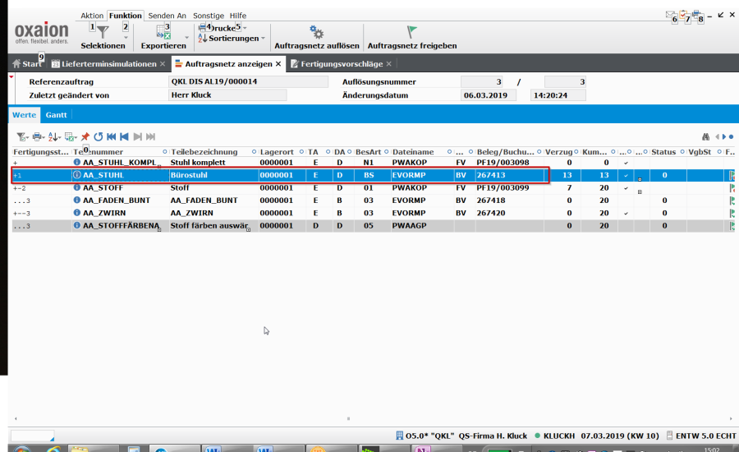Viewport: 739px width, 452px height.
Task: Open the Senden An menu
Action: tap(168, 16)
